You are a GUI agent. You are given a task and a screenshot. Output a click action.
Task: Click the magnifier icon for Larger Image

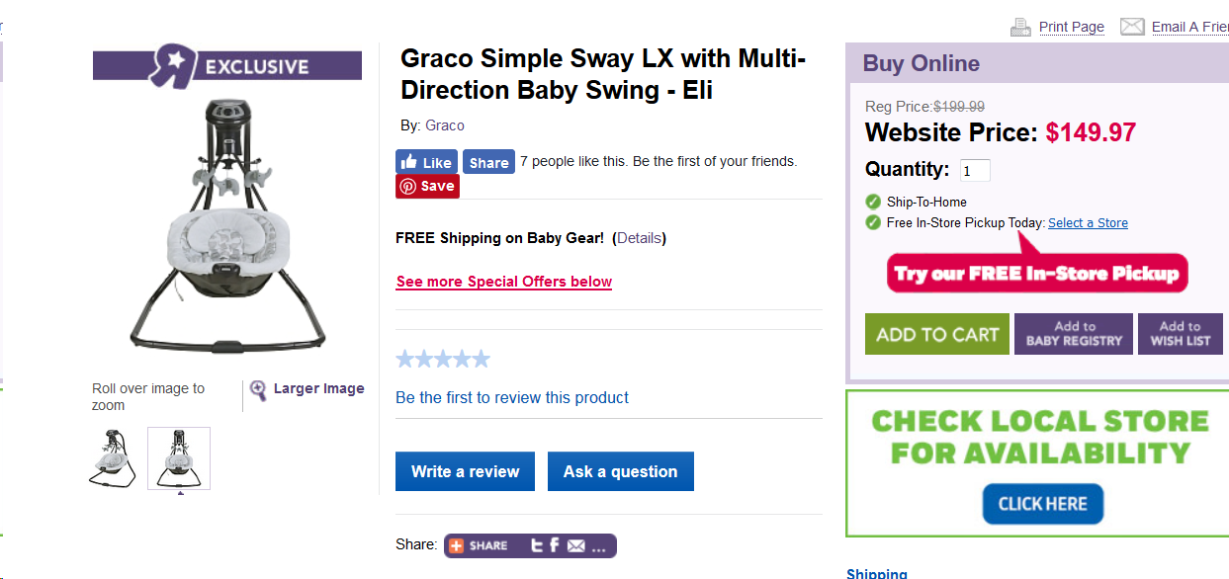click(258, 390)
